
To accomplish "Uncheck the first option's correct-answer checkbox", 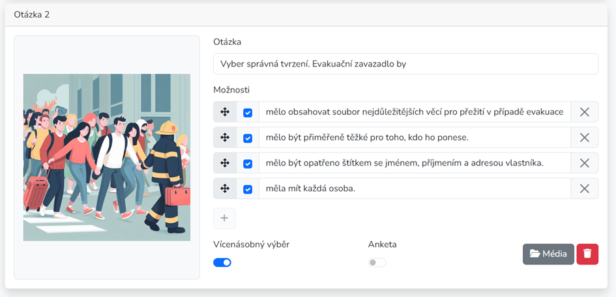I will (248, 113).
